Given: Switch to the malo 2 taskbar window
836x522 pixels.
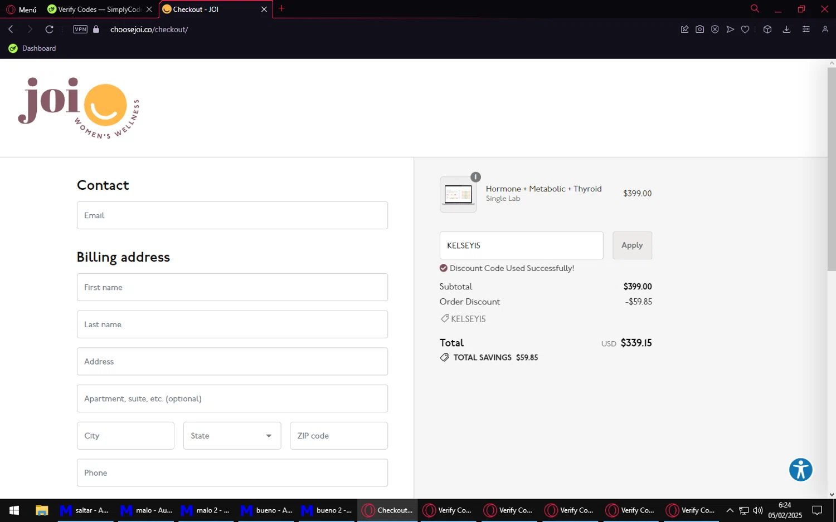Looking at the screenshot, I should (205, 510).
